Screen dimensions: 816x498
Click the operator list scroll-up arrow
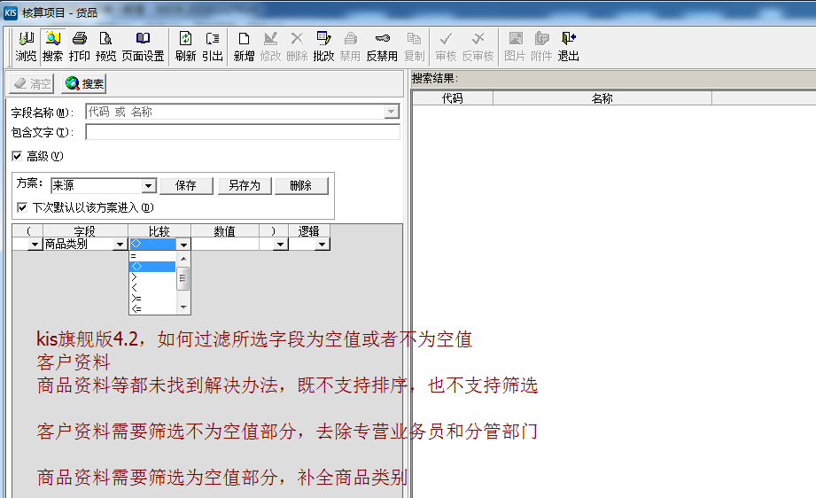pos(183,258)
